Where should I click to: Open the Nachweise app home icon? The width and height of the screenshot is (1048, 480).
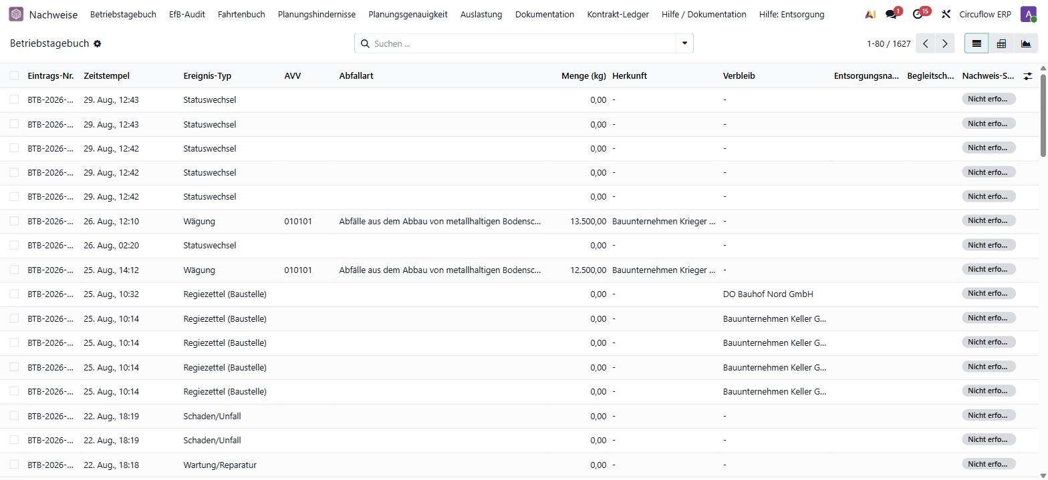tap(16, 14)
